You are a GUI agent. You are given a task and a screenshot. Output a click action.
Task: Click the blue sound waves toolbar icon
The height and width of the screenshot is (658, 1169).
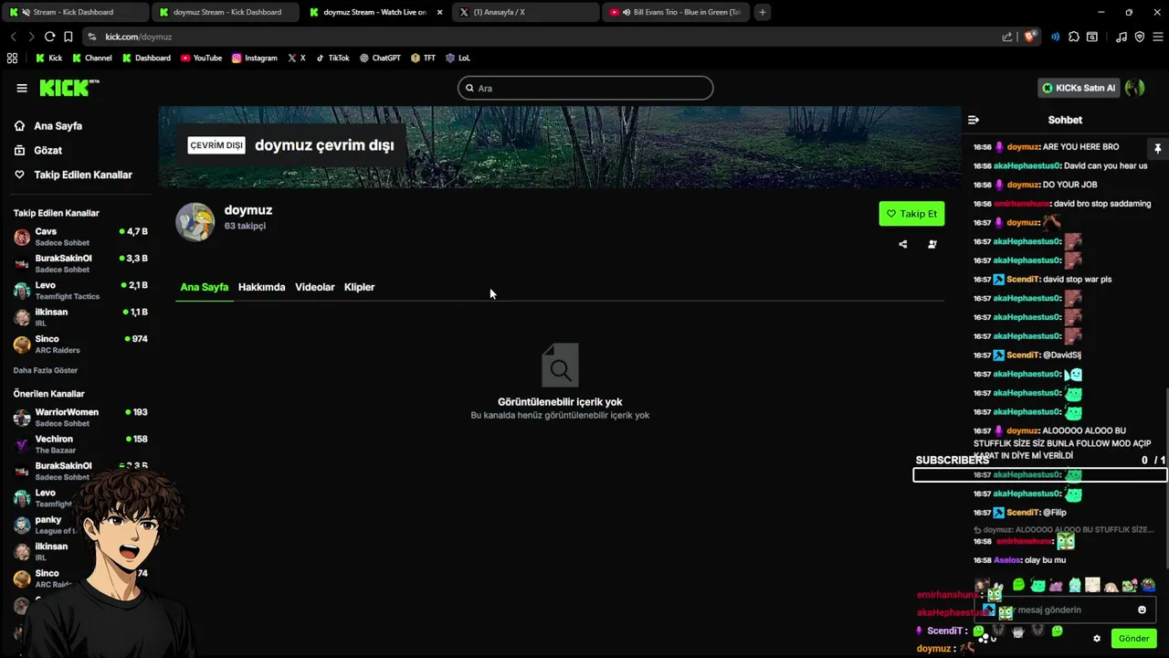[1055, 37]
